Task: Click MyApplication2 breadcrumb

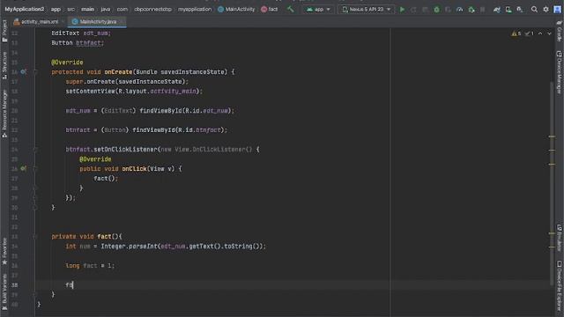Action: (x=24, y=10)
